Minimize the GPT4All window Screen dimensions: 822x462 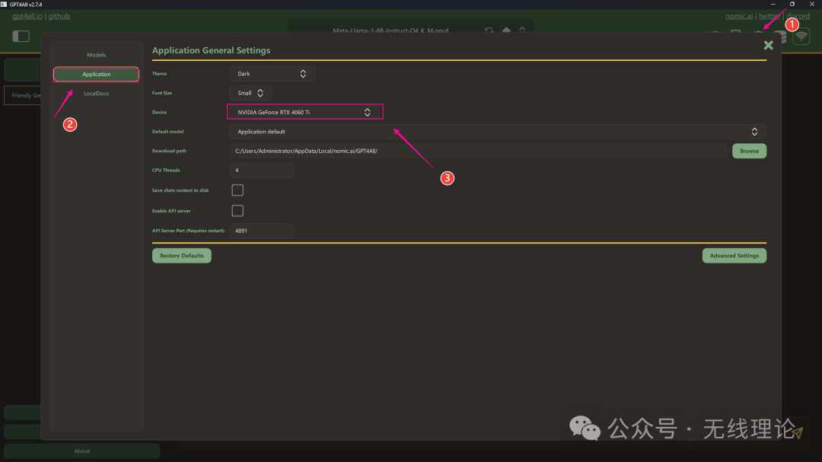[x=773, y=5]
